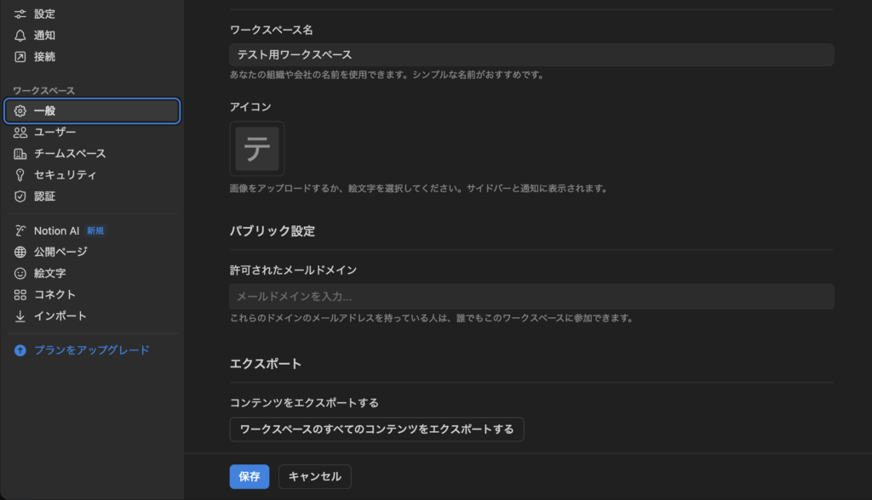
Task: Click the gear icon beside 一般
Action: pyautogui.click(x=20, y=111)
